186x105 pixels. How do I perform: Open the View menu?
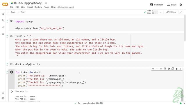23,7
